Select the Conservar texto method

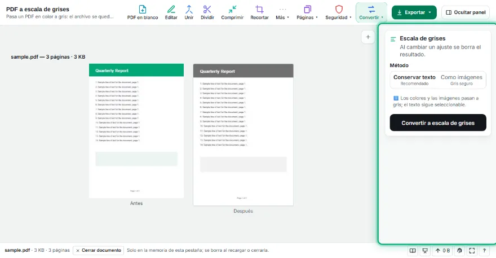point(414,80)
